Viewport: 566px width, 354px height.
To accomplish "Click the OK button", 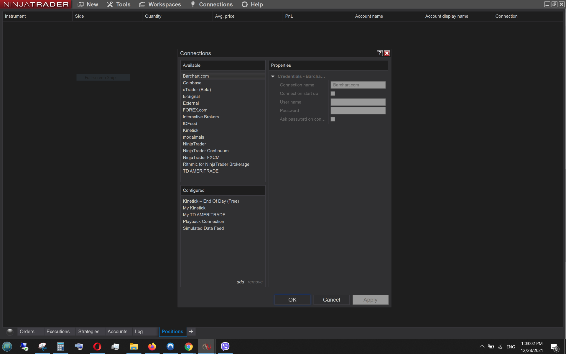I will click(x=292, y=300).
